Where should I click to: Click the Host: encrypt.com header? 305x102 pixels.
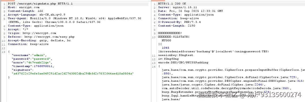click(x=24, y=7)
